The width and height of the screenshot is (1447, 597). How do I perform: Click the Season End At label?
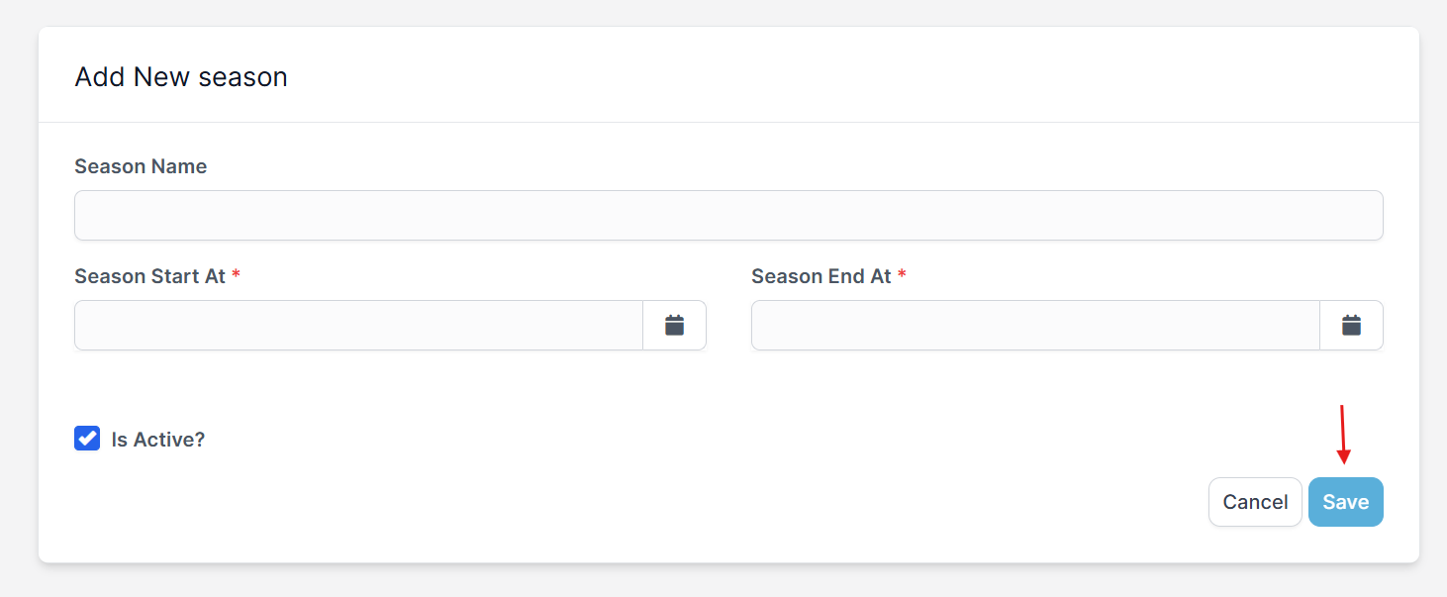pos(821,276)
